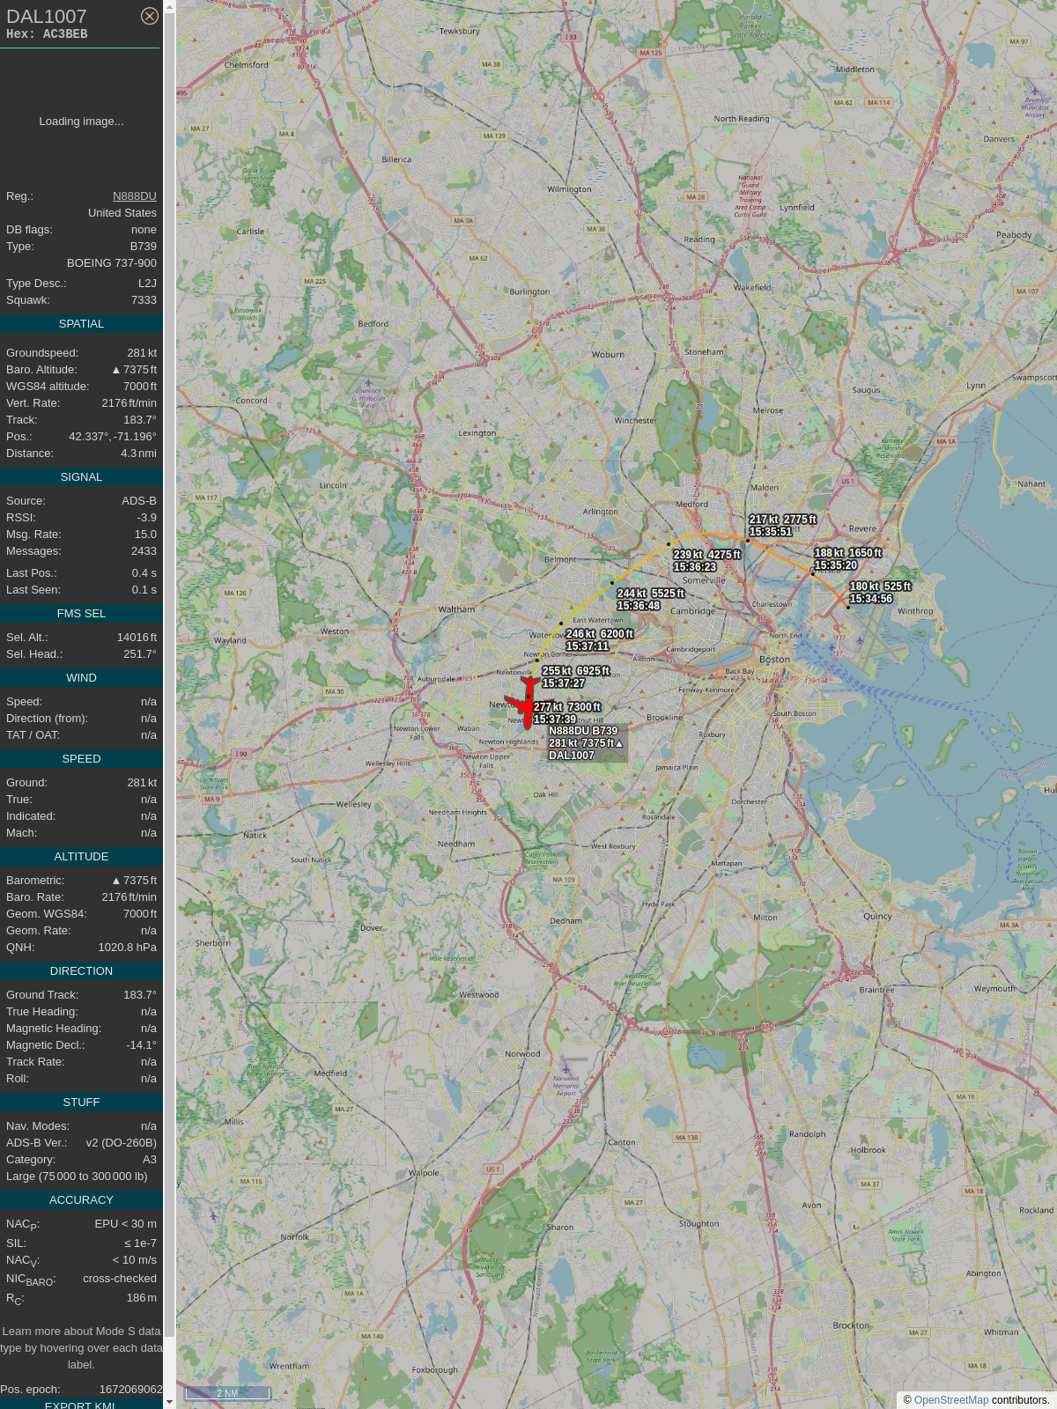Image resolution: width=1057 pixels, height=1409 pixels.
Task: Click the sidebar scrollbar down arrow
Action: pyautogui.click(x=169, y=1403)
